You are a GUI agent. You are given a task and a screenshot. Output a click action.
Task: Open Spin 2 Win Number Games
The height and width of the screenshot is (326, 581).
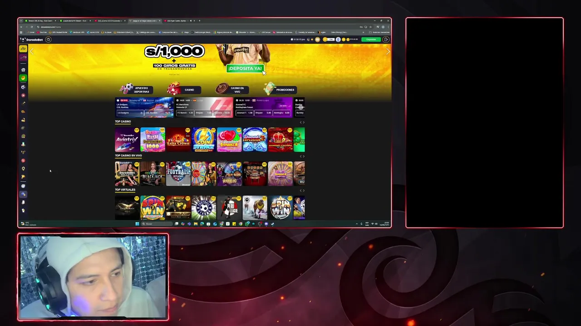[153, 207]
